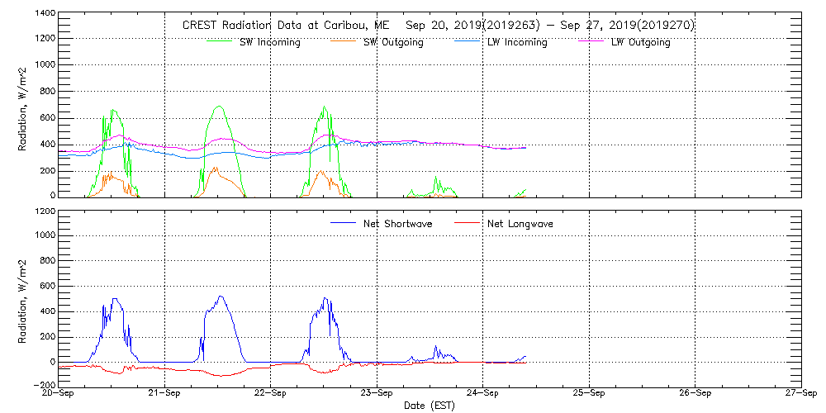
Task: Click the 25-Sep date on the x-axis
Action: click(588, 394)
